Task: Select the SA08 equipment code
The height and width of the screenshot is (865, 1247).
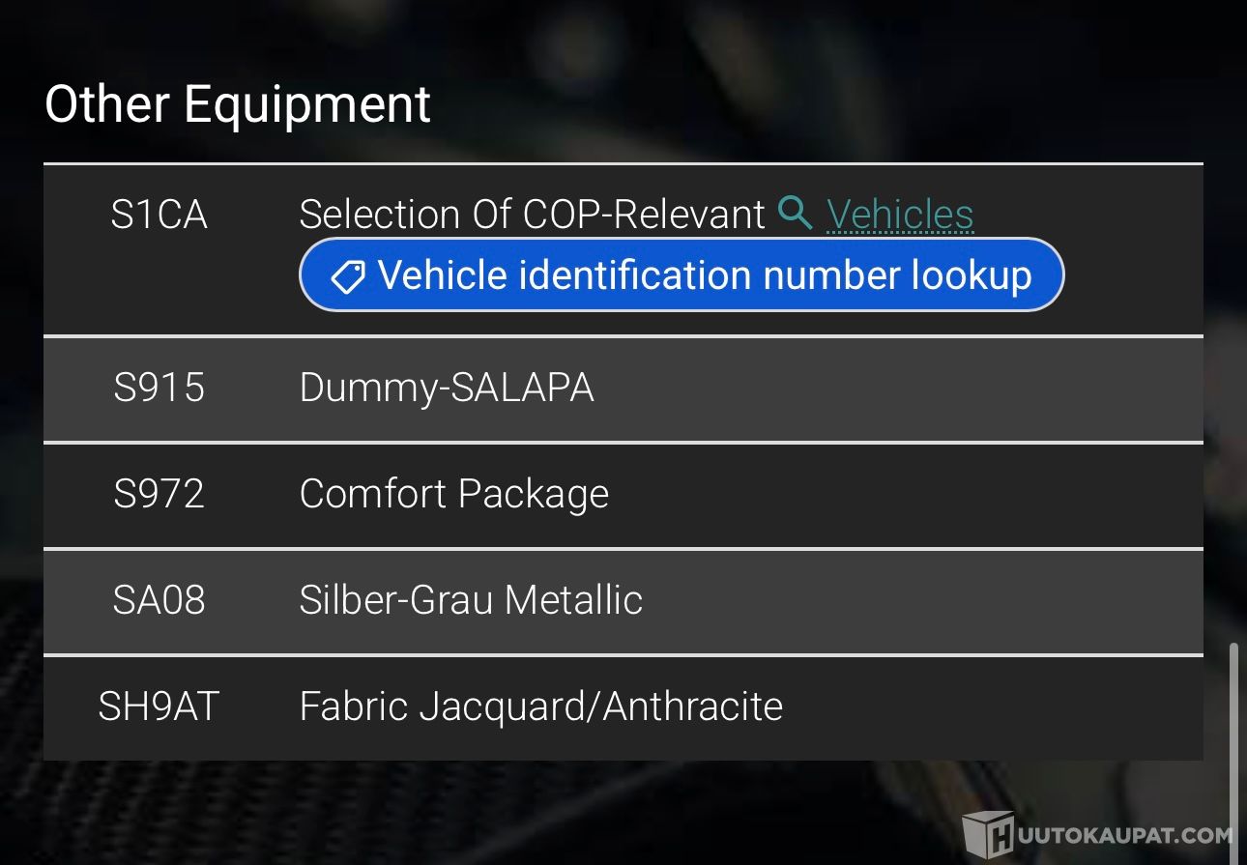Action: point(159,600)
